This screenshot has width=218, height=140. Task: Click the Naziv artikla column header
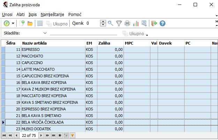[52, 43]
